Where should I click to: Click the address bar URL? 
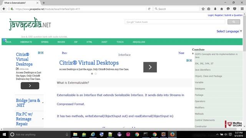(48, 9)
